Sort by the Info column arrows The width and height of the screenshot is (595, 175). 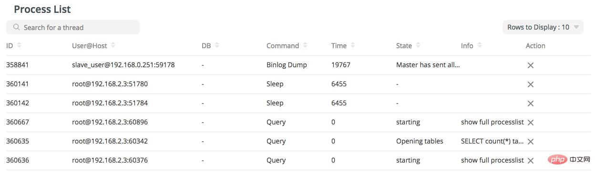(480, 45)
